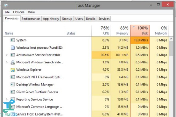Click the Antimalware Service Executable icon

[13, 55]
